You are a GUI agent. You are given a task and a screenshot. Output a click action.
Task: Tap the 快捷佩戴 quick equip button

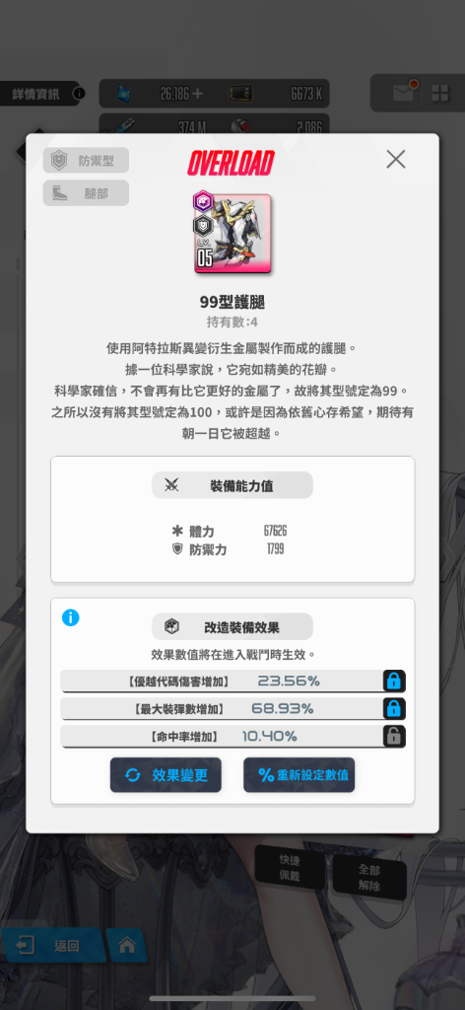coord(290,868)
